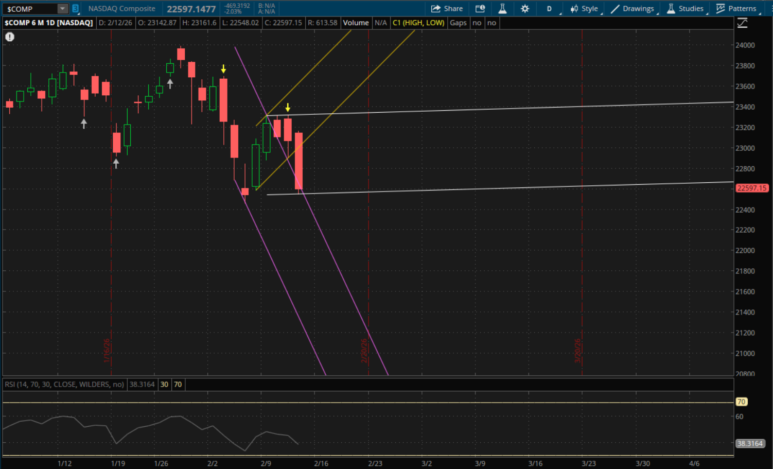Click the chart scale icon above price axis
This screenshot has height=469, width=773.
[742, 23]
